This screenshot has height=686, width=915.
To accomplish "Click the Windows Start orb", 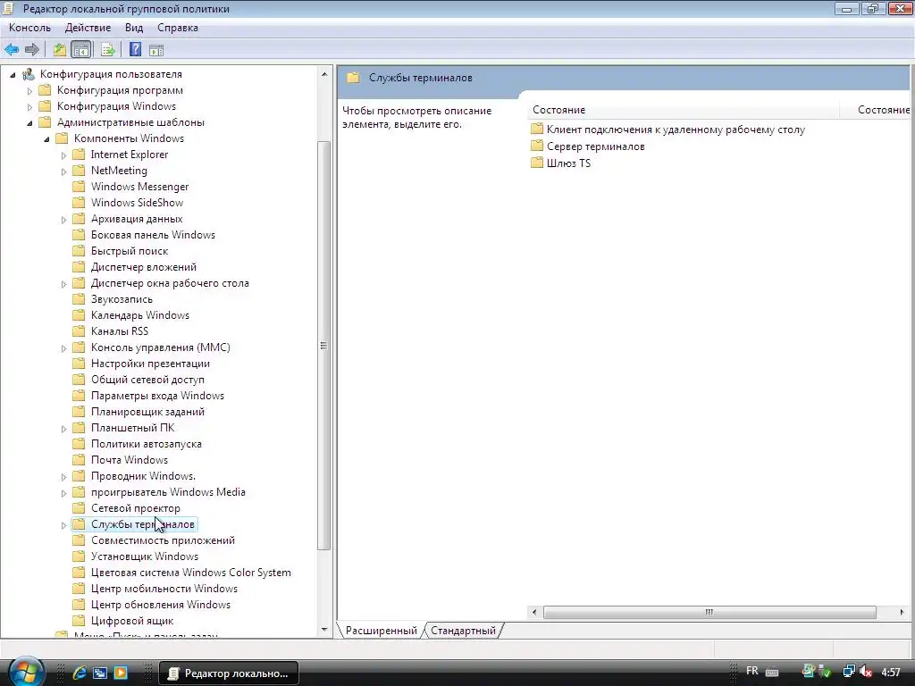I will pos(26,672).
